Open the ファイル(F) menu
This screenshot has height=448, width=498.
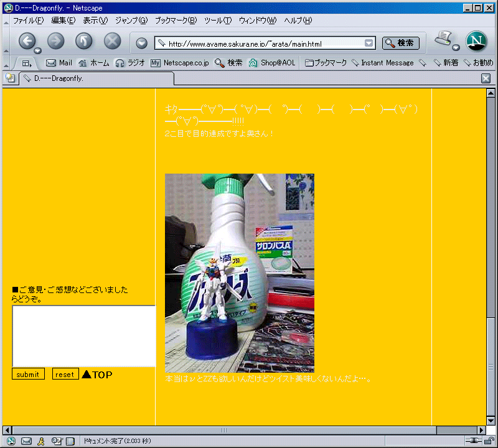coord(28,21)
